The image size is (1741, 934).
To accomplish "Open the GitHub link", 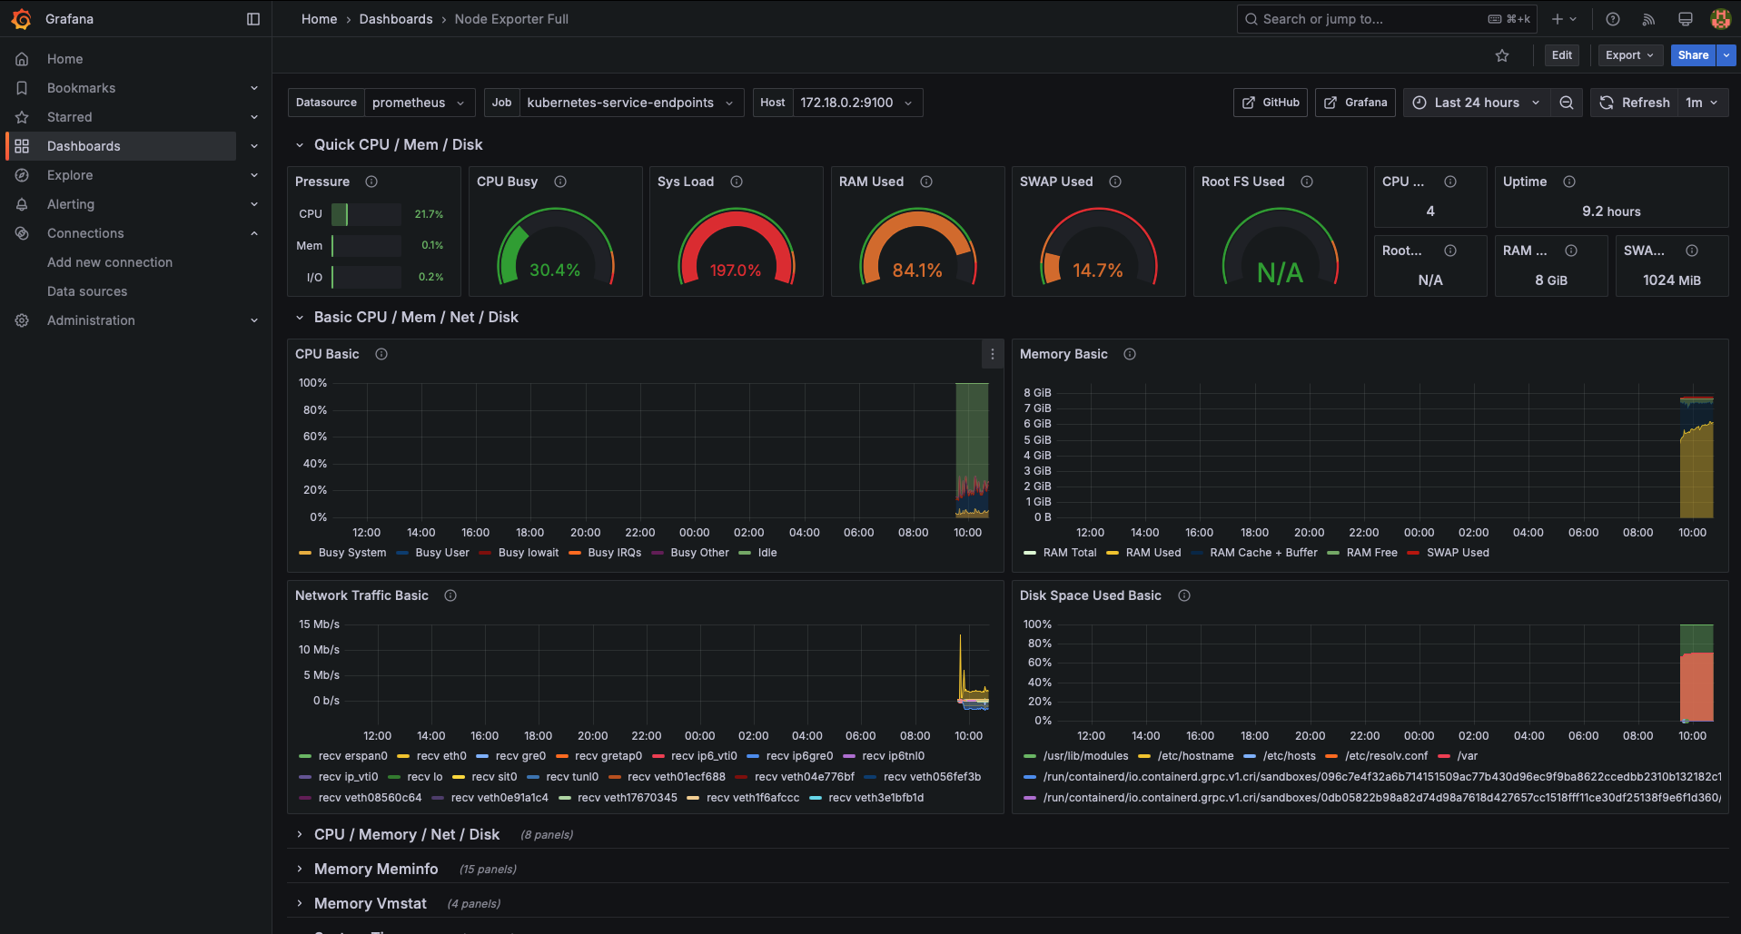I will click(x=1271, y=103).
